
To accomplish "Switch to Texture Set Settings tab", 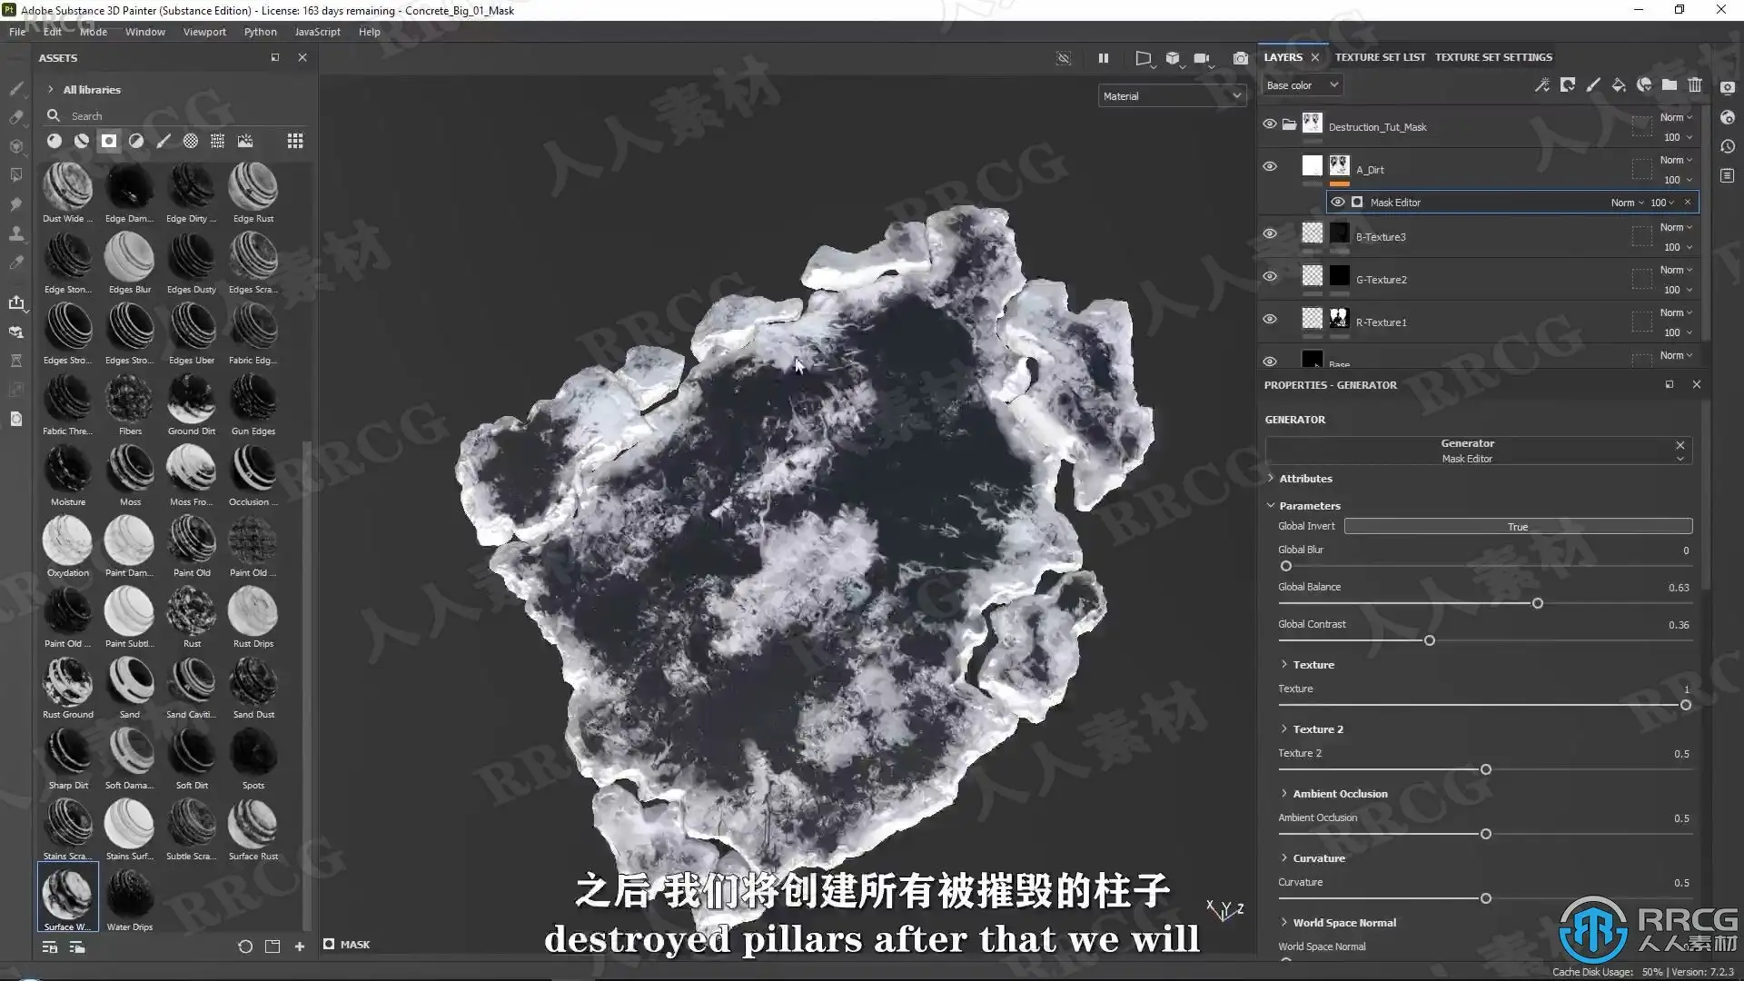I will pyautogui.click(x=1492, y=57).
